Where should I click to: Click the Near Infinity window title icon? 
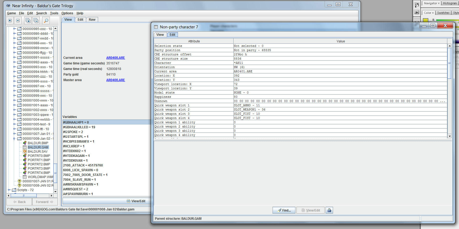(8, 6)
